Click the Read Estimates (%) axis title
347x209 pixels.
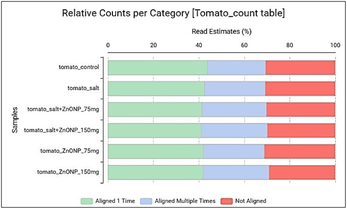[x=221, y=31]
